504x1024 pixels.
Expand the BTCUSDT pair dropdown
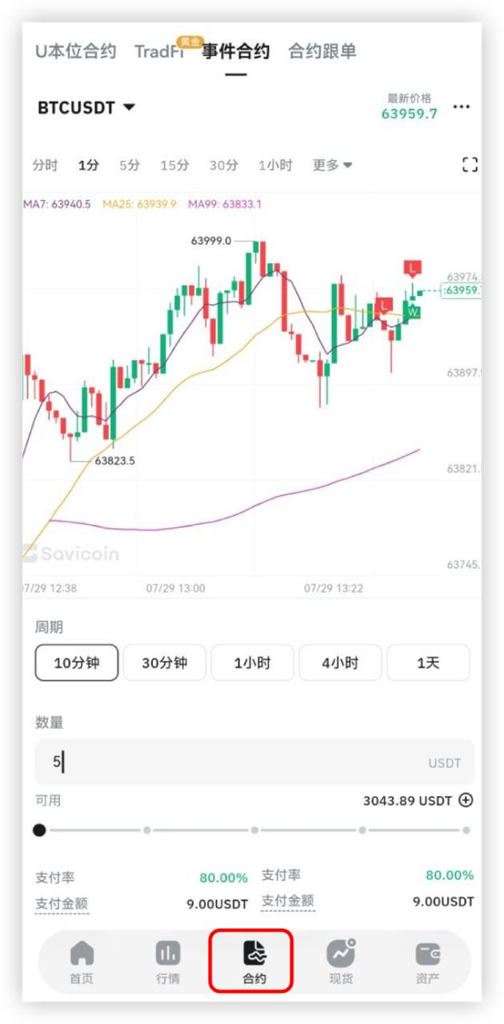[x=86, y=107]
